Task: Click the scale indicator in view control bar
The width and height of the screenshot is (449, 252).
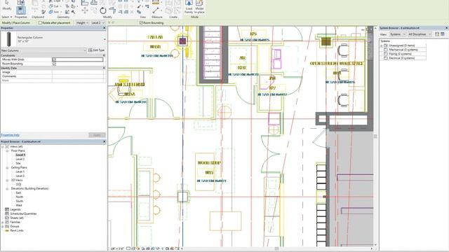Action: pos(117,248)
